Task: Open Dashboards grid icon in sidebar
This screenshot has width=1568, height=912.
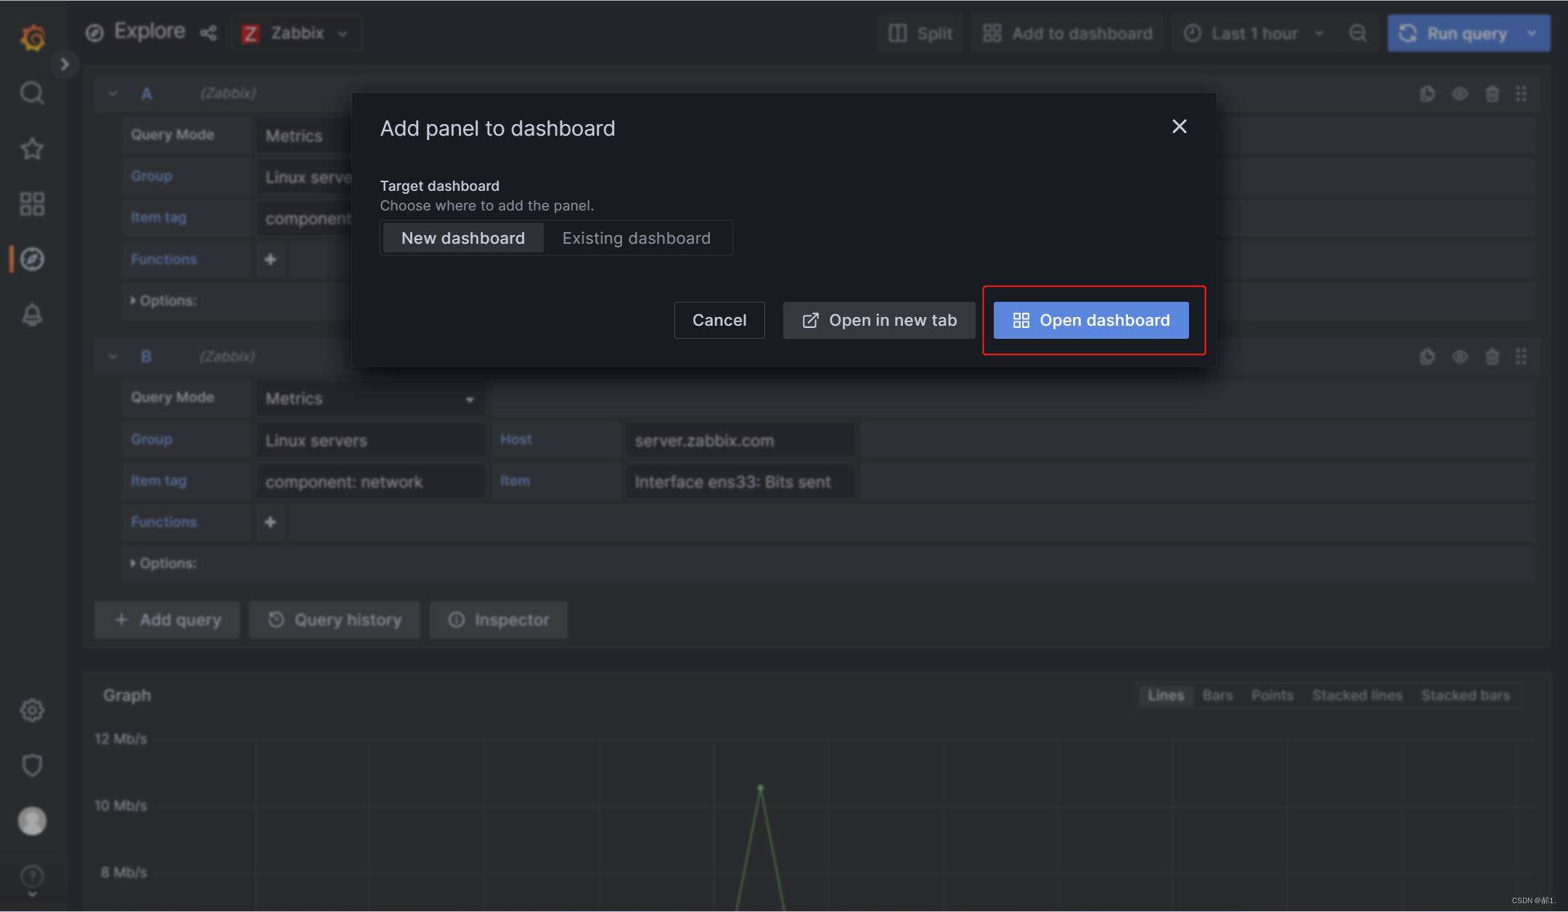Action: [32, 204]
